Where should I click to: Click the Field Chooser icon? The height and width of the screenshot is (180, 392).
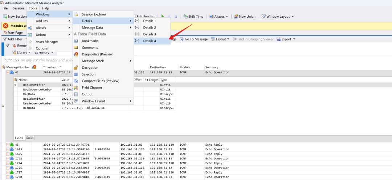click(76, 87)
